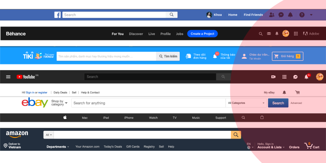Focus eBay Search for anything field
Image resolution: width=326 pixels, height=163 pixels.
(148, 103)
